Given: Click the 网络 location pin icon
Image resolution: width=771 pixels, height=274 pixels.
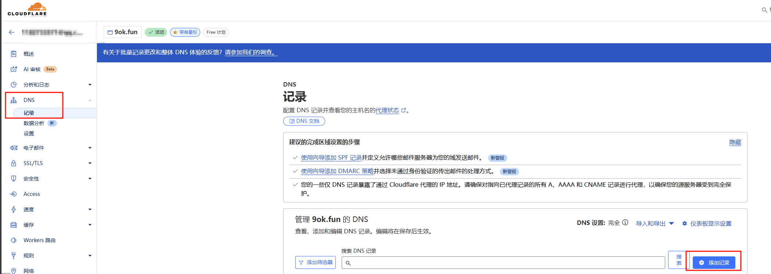Looking at the screenshot, I should pyautogui.click(x=14, y=271).
